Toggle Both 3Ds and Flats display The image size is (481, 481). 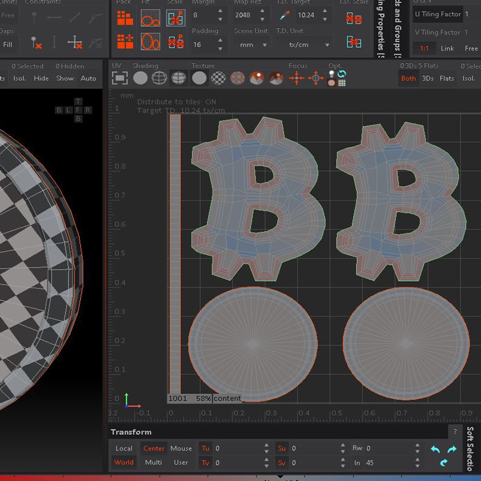(x=408, y=78)
